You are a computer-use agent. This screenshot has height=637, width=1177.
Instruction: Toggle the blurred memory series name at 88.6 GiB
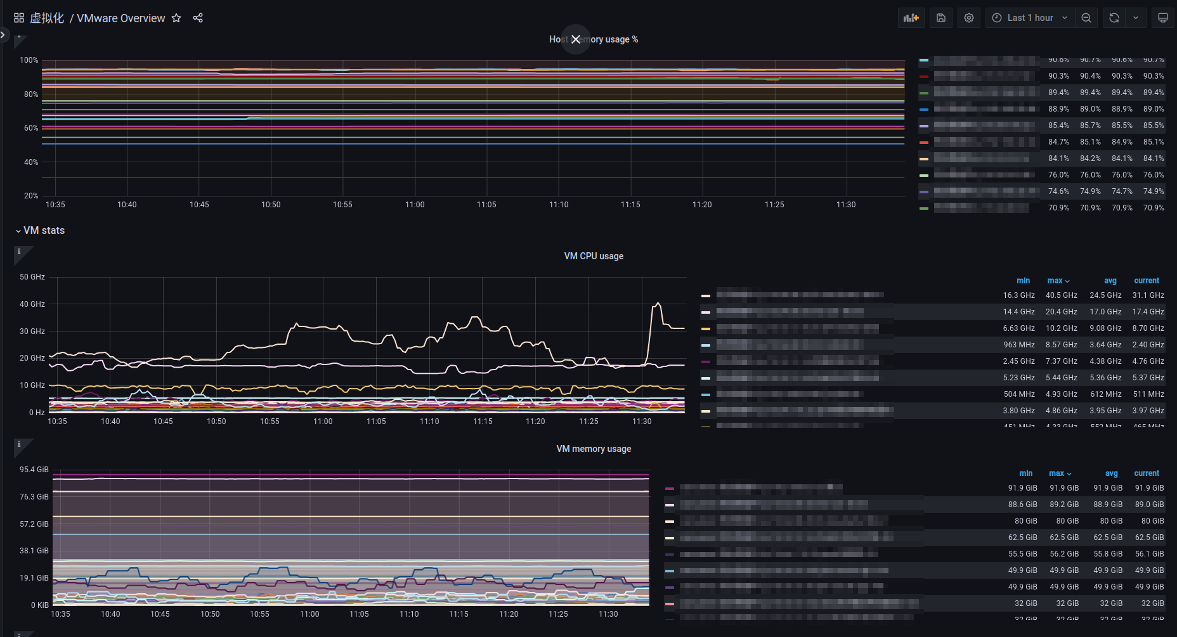pyautogui.click(x=774, y=505)
